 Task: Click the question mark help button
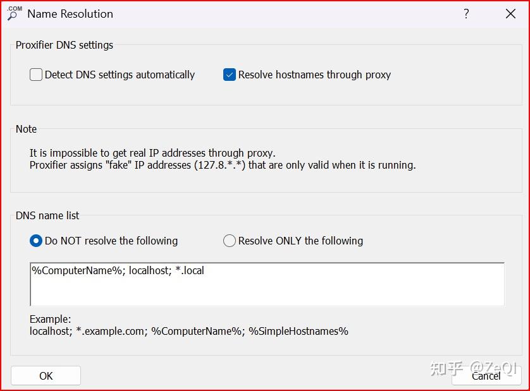(466, 14)
